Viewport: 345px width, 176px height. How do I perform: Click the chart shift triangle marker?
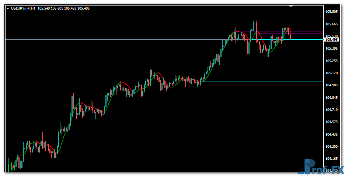[291, 6]
